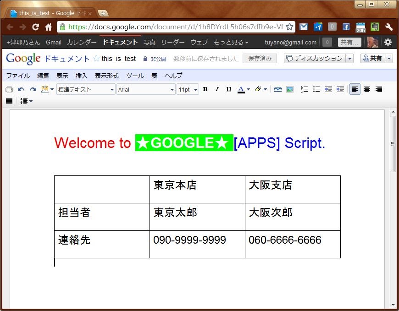This screenshot has width=399, height=311.
Task: Toggle bold formatting
Action: click(205, 89)
